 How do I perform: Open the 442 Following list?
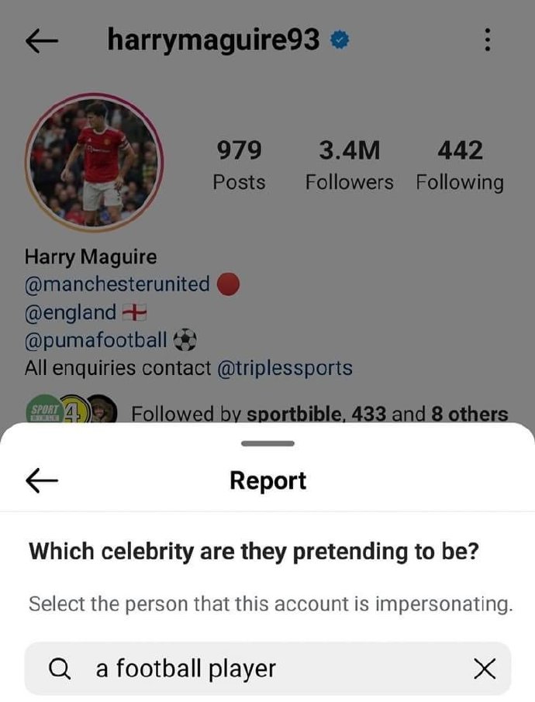click(x=460, y=165)
